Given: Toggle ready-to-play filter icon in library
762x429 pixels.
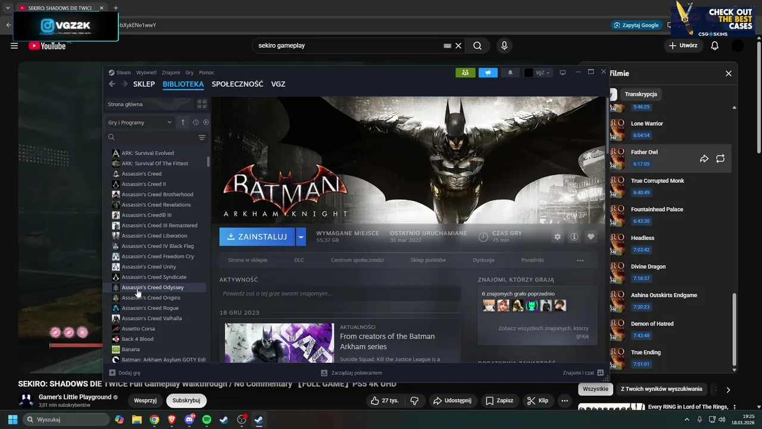Looking at the screenshot, I should click(206, 122).
